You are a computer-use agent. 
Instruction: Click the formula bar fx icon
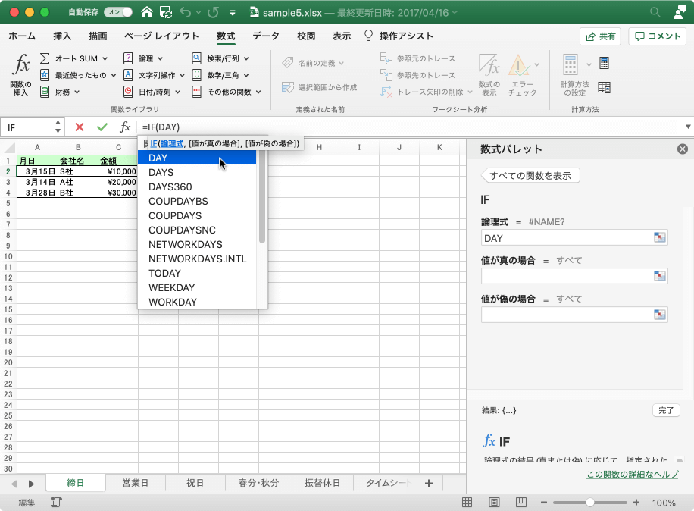point(125,127)
